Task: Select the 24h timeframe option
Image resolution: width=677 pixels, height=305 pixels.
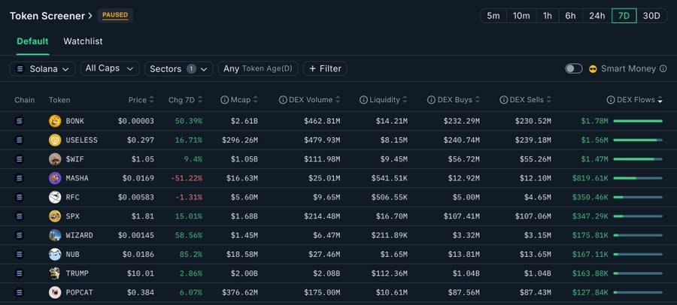Action: [597, 16]
